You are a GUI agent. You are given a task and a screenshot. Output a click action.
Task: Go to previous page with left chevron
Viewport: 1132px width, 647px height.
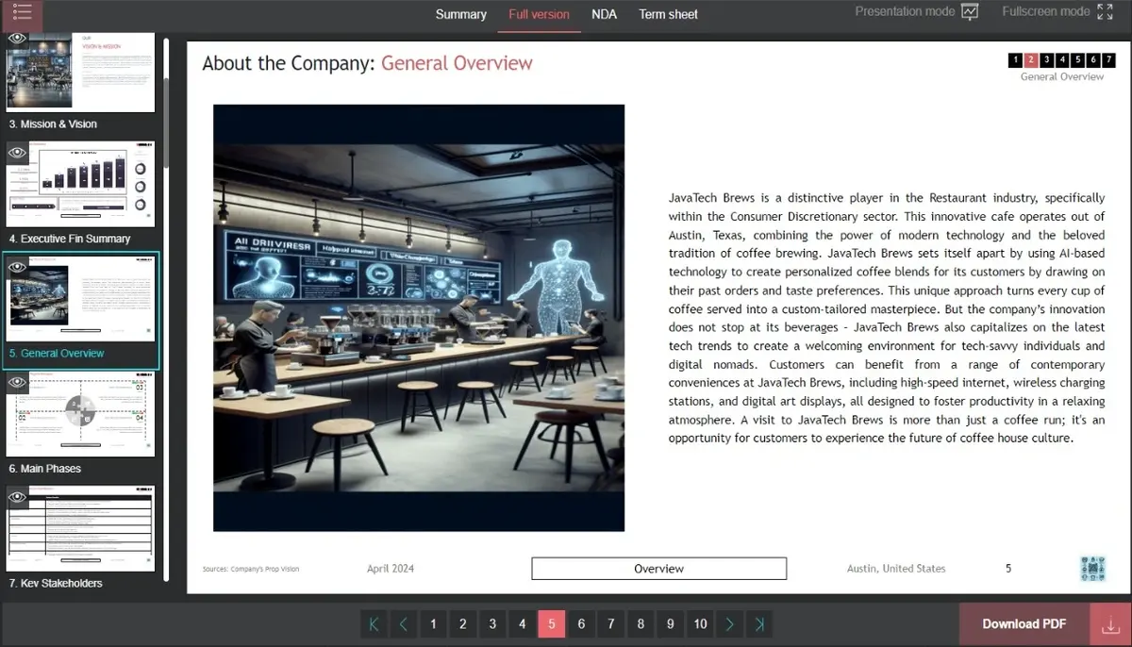tap(403, 623)
